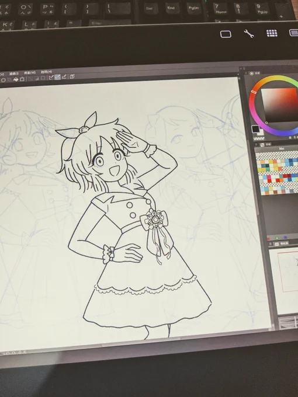Open the 視窗(W) window menu
The width and height of the screenshot is (298, 397).
30,72
